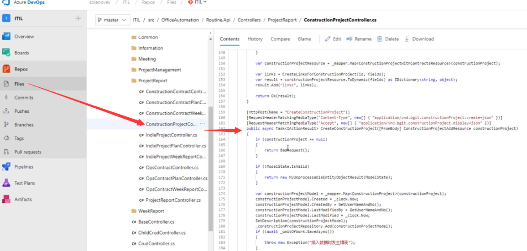Click the ITIL project tile icon
The height and width of the screenshot is (251, 527).
tap(6, 18)
